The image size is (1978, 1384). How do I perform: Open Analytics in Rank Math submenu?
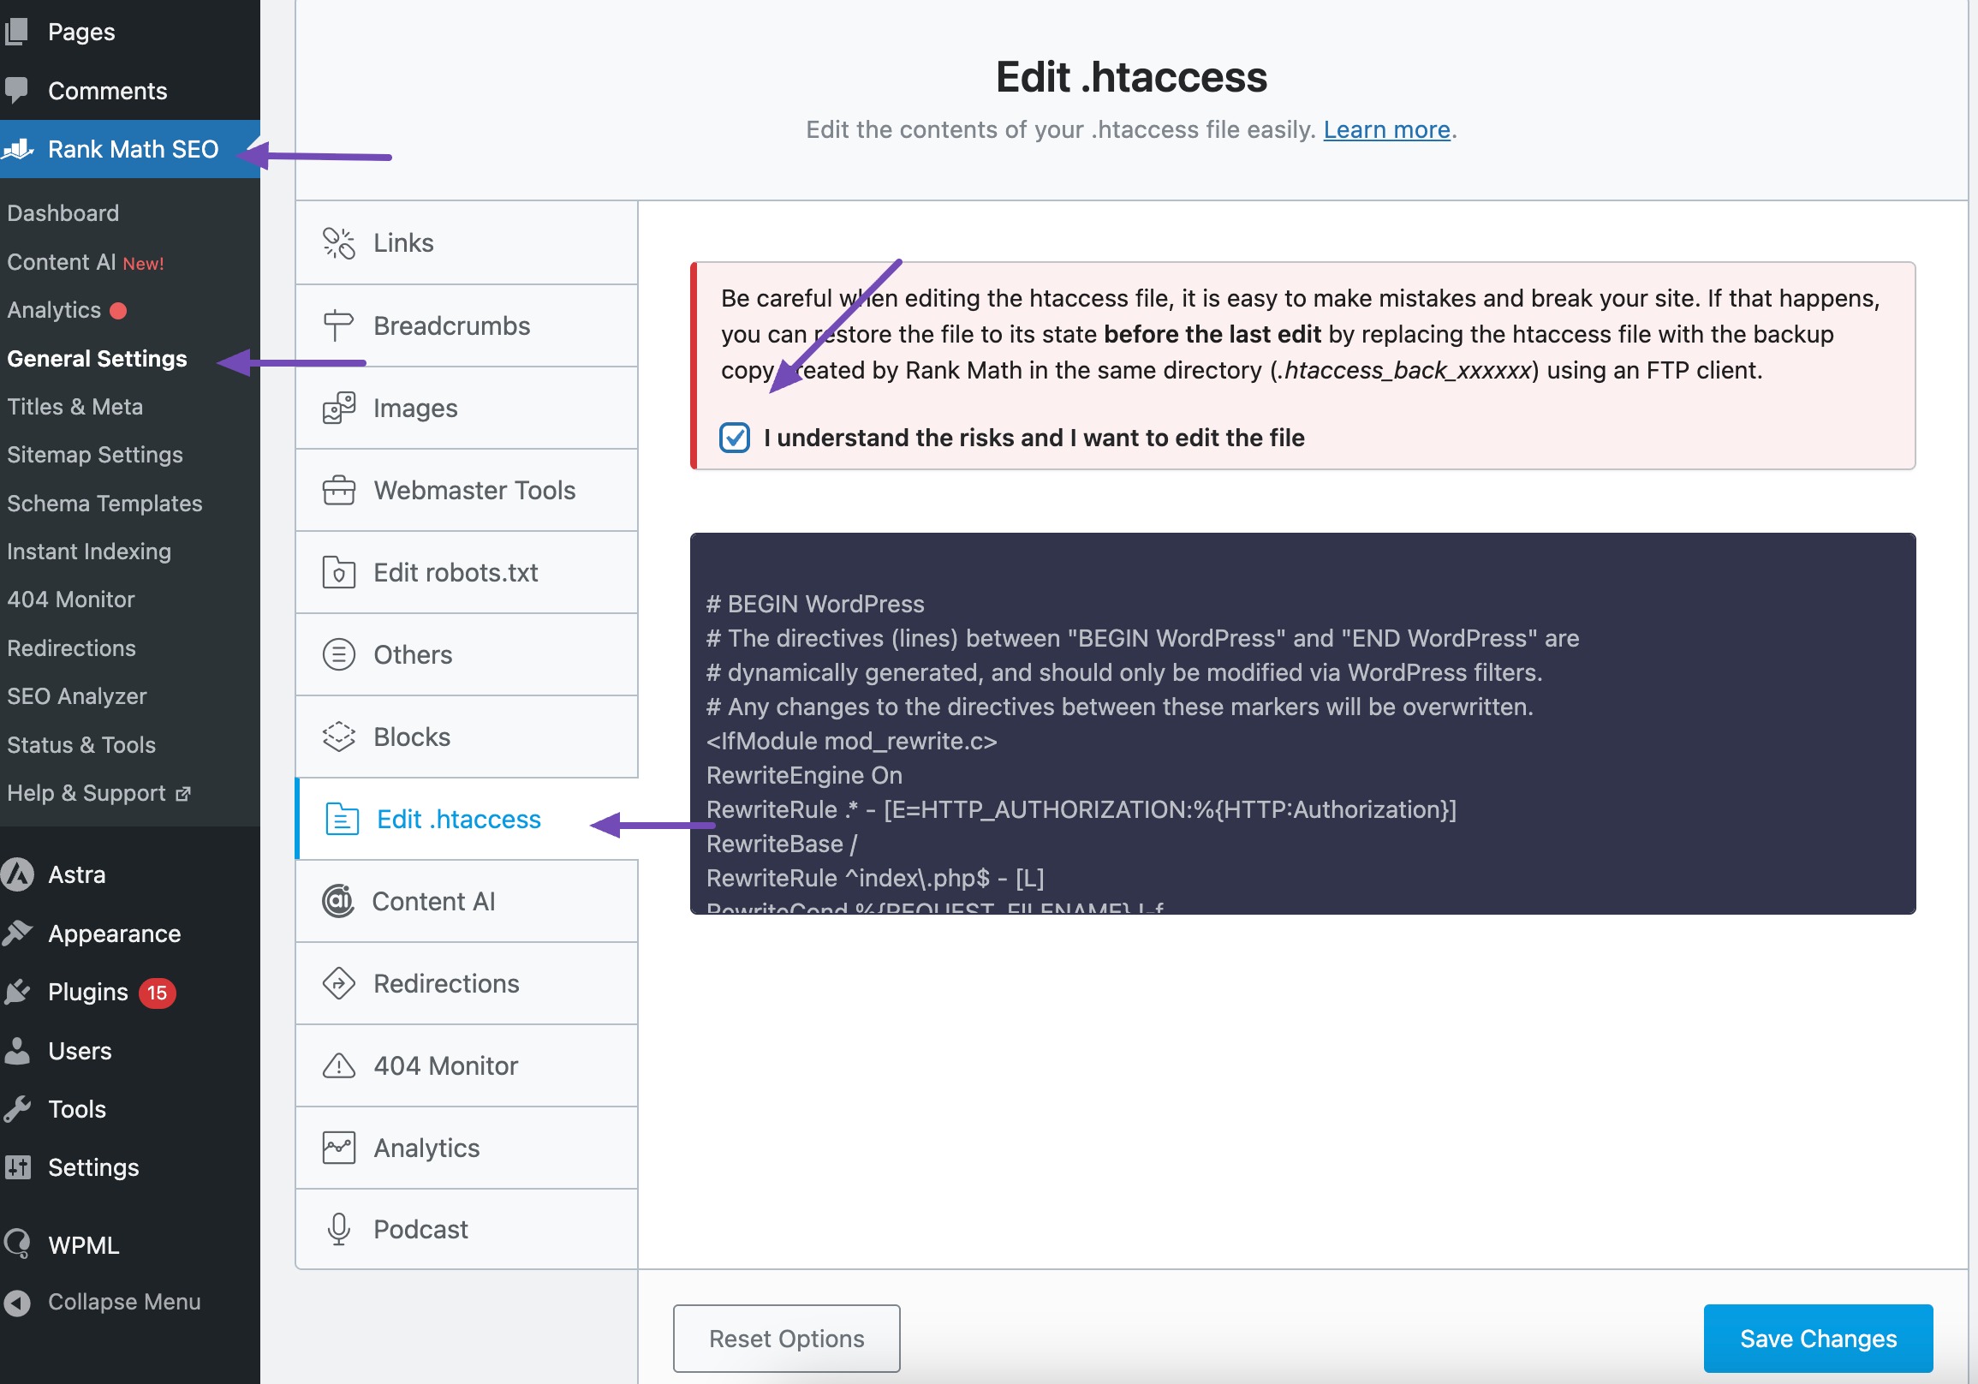54,310
